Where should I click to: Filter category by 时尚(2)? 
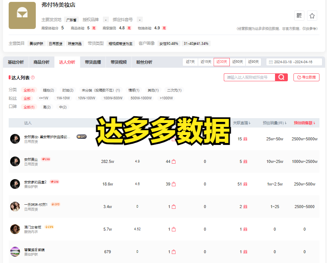point(68,90)
